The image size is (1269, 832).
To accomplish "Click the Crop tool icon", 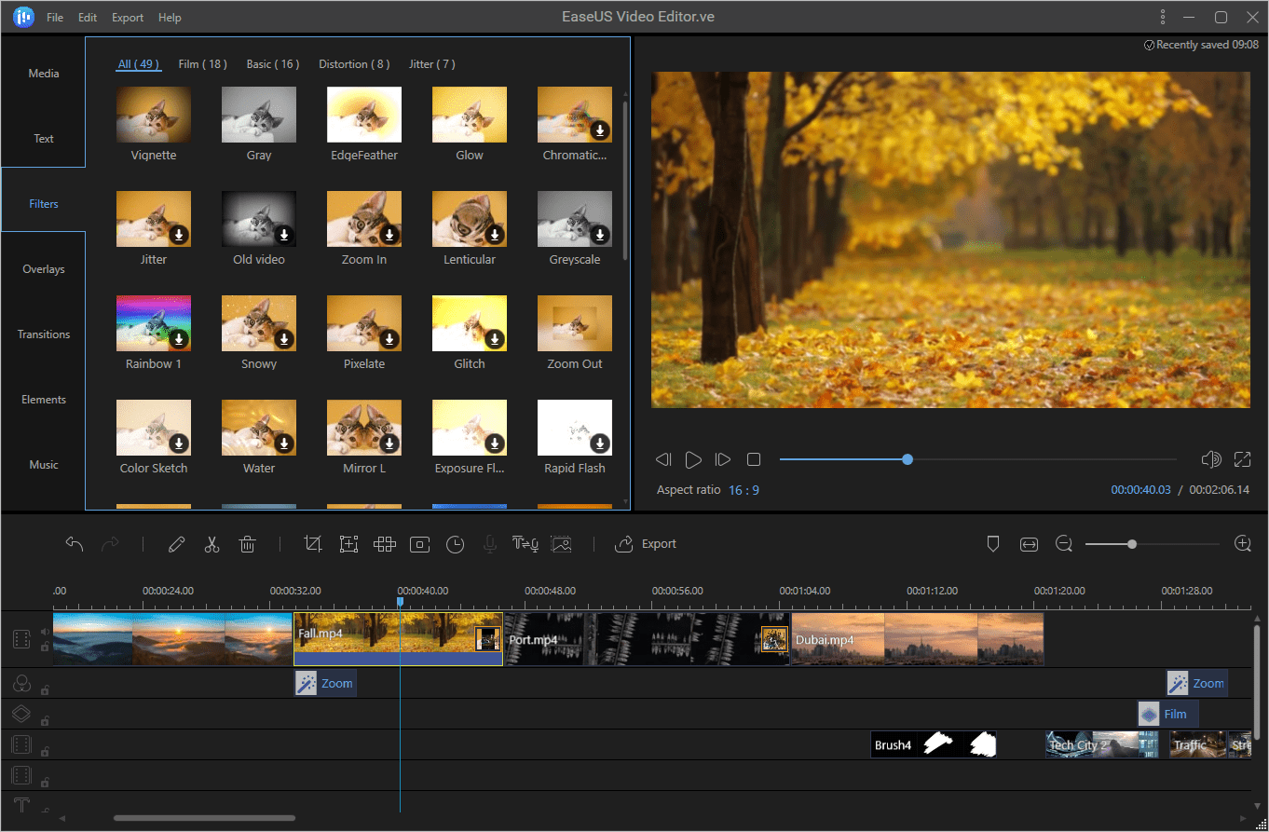I will tap(313, 544).
